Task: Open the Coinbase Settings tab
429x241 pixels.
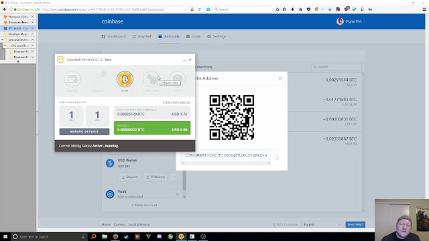Action: pos(217,36)
